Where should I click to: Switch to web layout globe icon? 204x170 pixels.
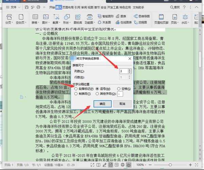(x=122, y=165)
